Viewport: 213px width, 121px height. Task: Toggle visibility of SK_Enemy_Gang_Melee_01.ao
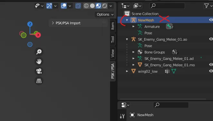tap(211, 39)
